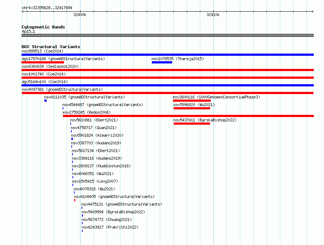This screenshot has width=324, height=245.
Task: Open nsv4758717 (Quan2021) label
Action: point(94,128)
